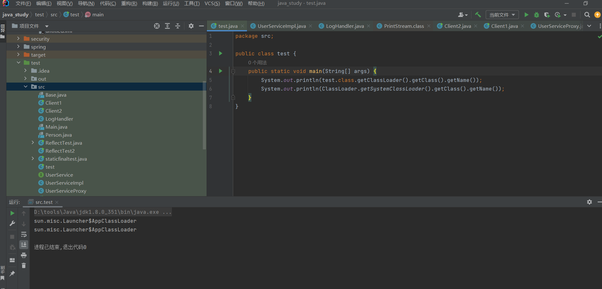Click run gutter icon beside main method
Screen dimensions: 602x289
(x=221, y=71)
